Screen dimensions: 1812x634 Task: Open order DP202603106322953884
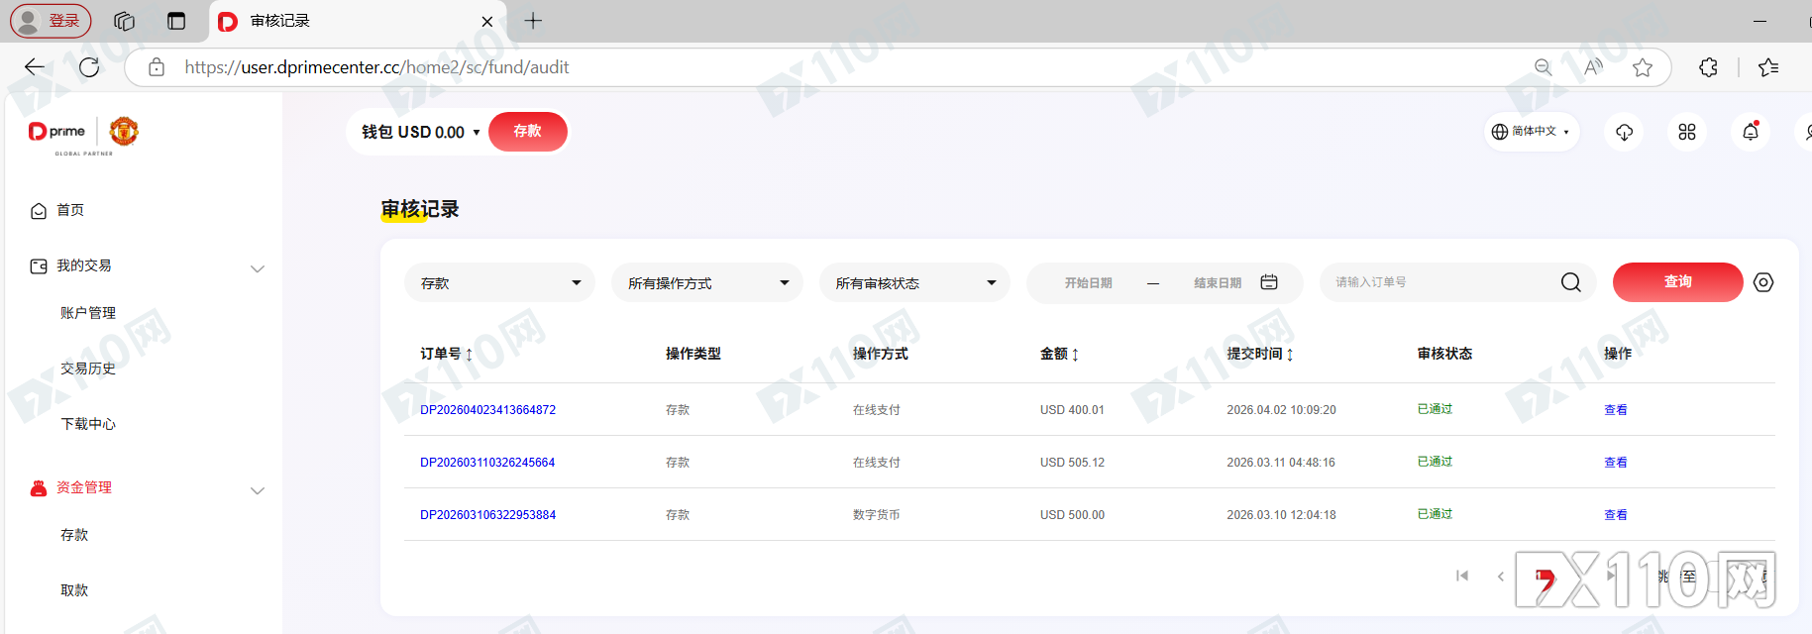pyautogui.click(x=487, y=515)
